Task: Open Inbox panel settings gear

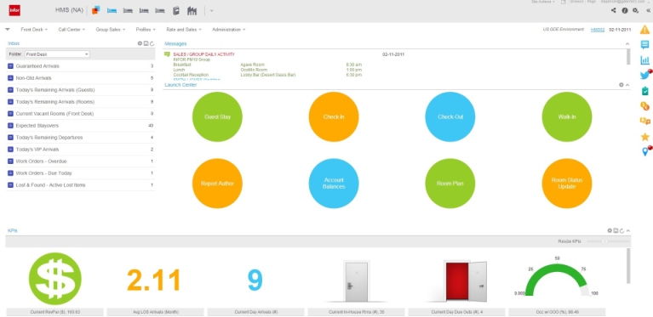Action: [140, 43]
